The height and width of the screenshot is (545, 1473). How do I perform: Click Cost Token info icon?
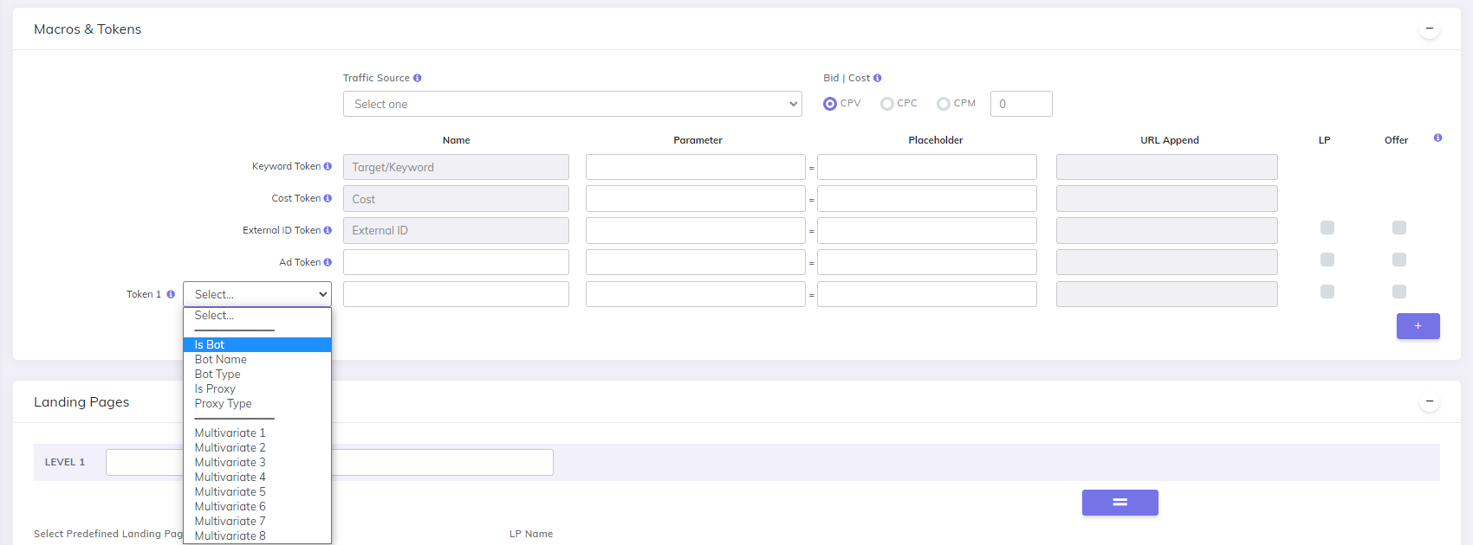[x=328, y=198]
